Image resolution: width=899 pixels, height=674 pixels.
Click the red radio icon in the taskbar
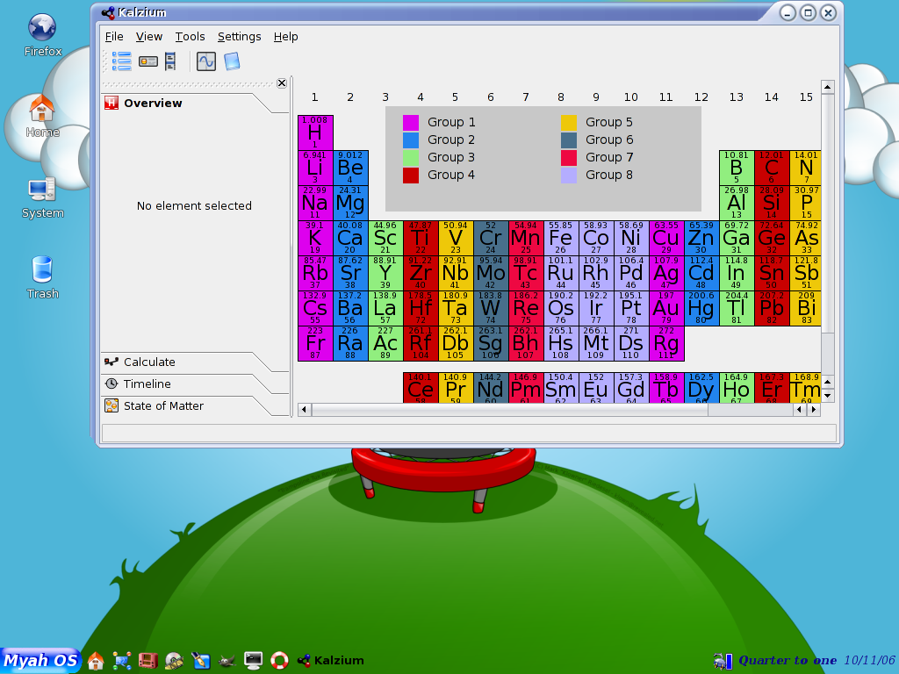(x=147, y=661)
